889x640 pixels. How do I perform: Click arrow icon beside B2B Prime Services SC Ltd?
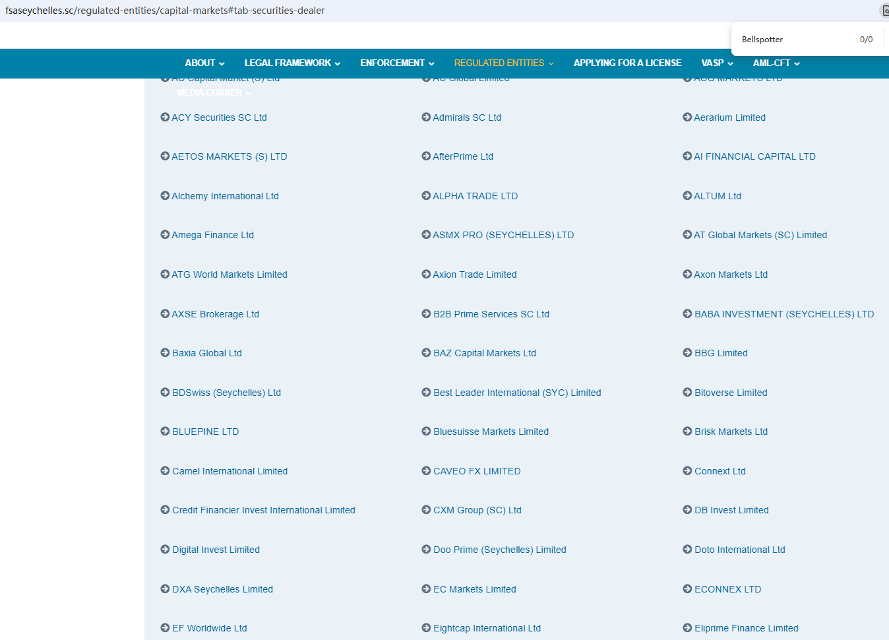click(426, 313)
